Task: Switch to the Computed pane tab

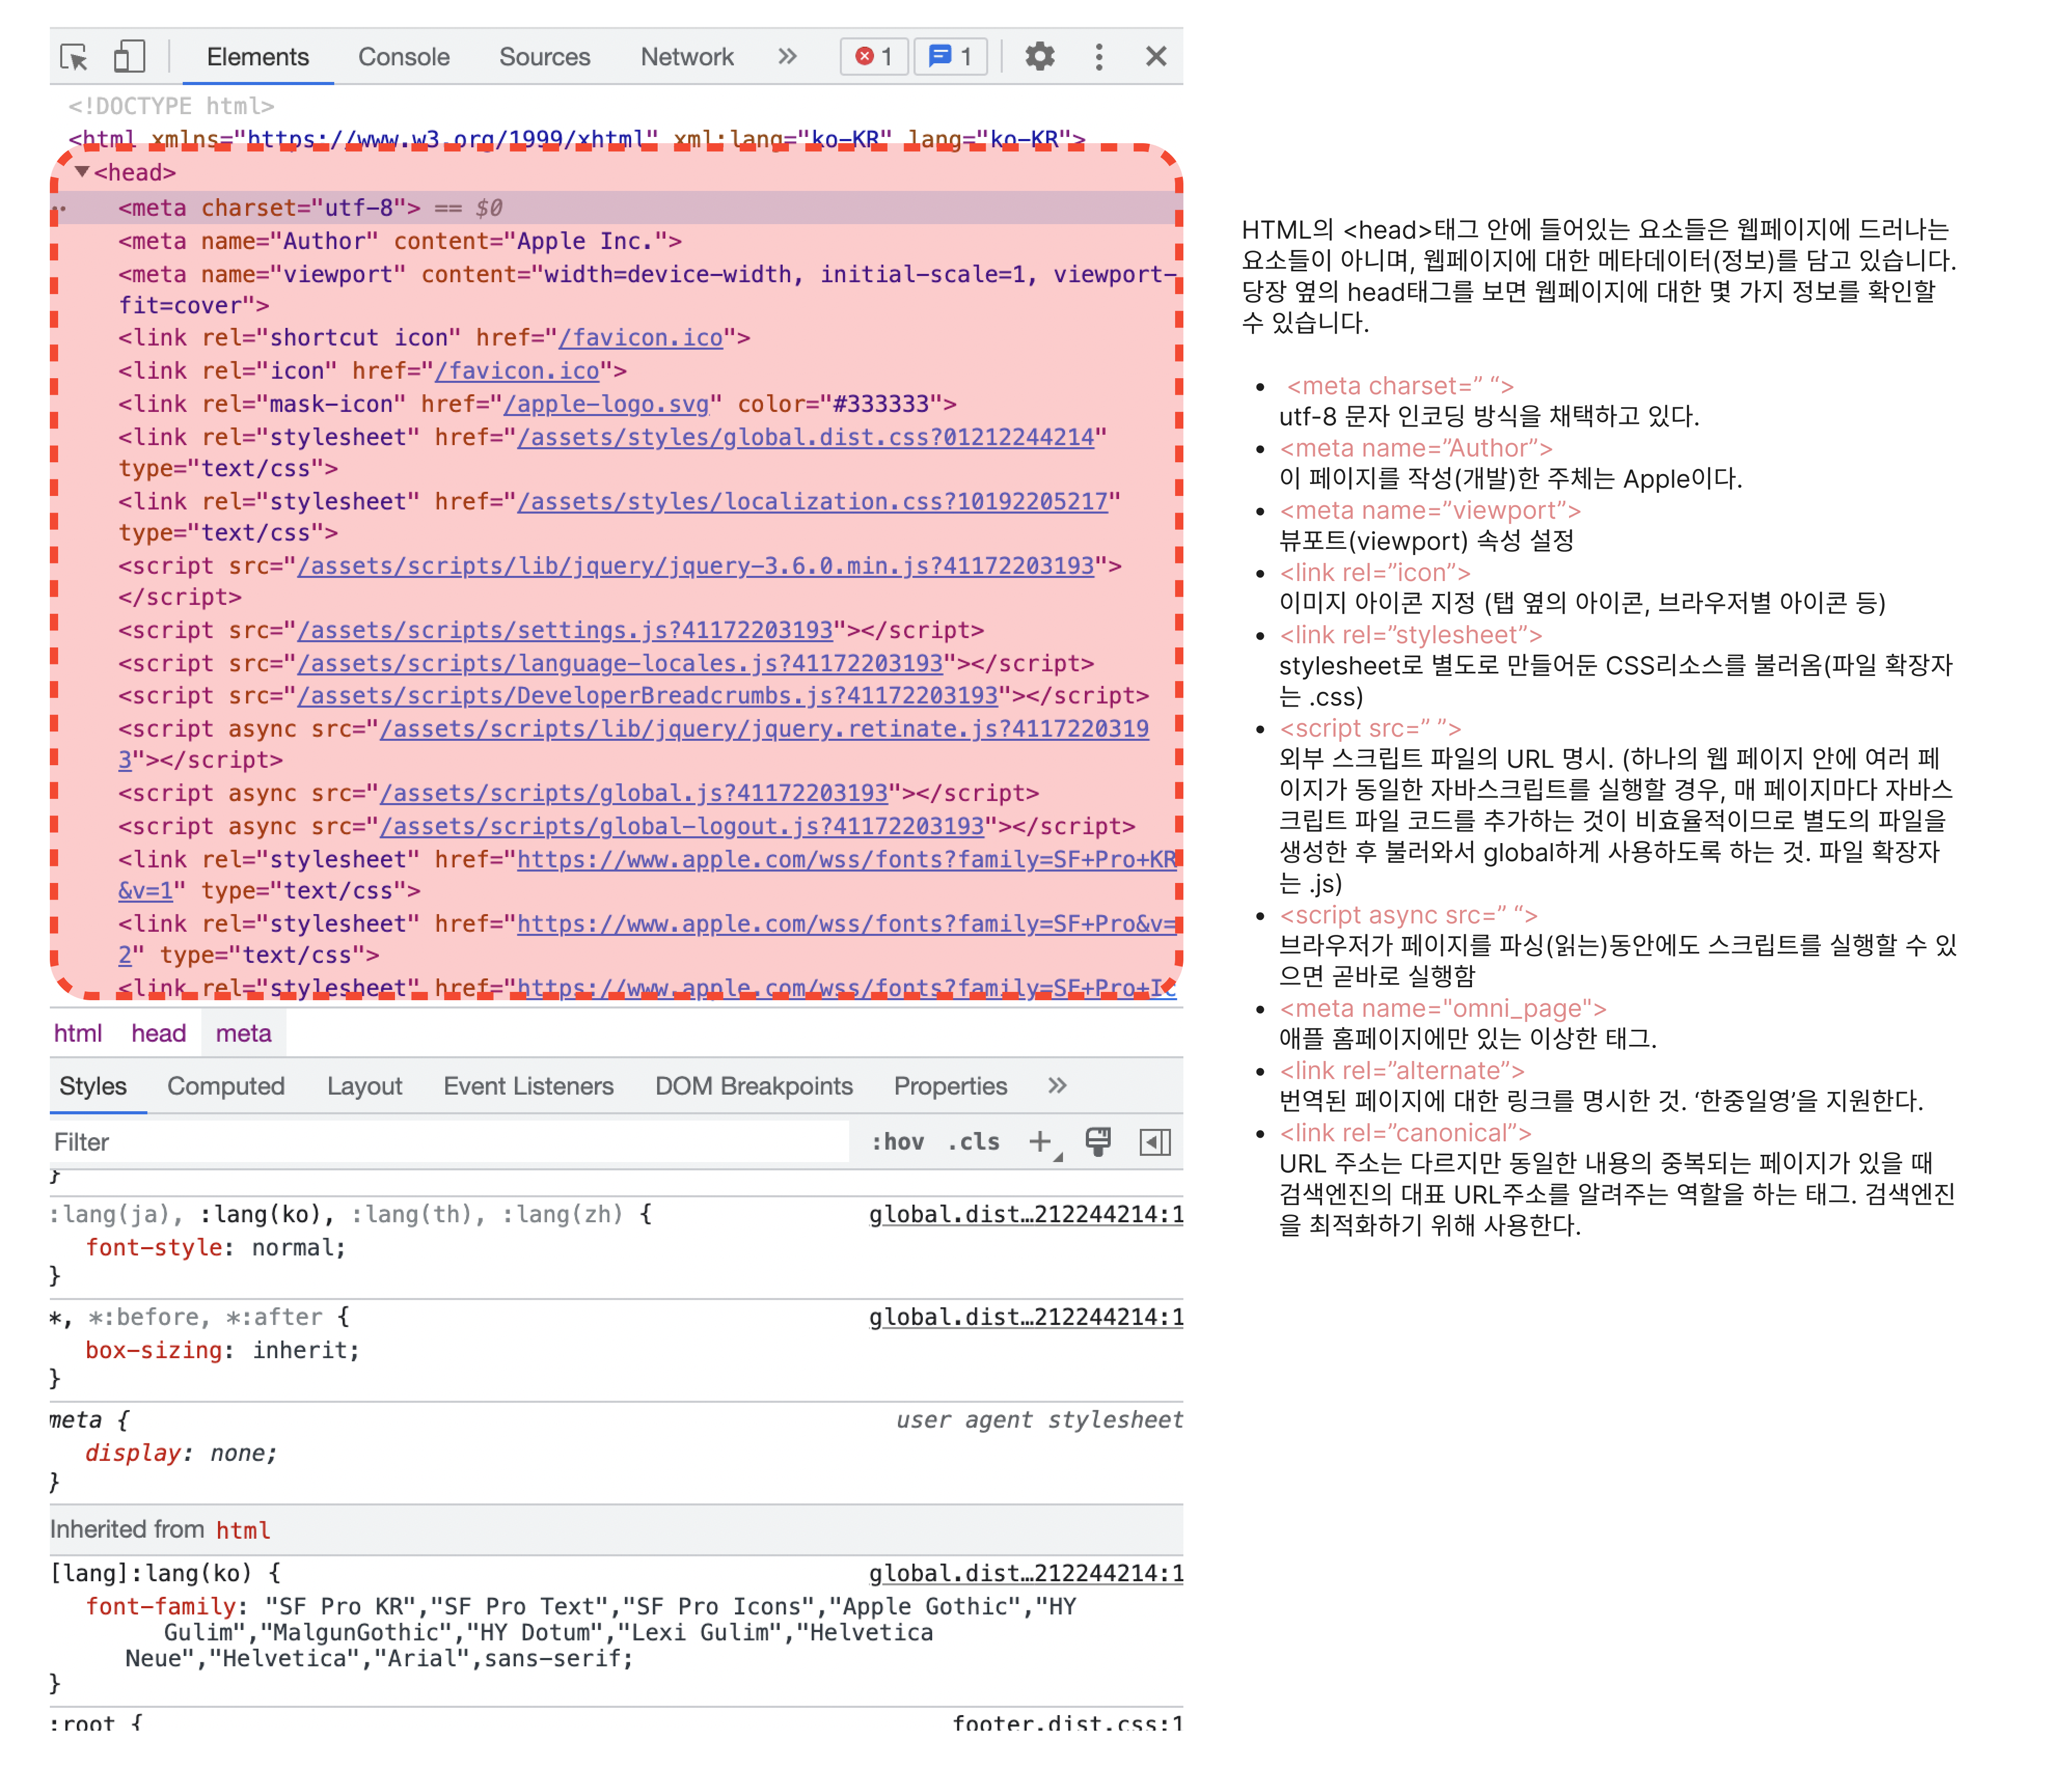Action: [x=225, y=1085]
